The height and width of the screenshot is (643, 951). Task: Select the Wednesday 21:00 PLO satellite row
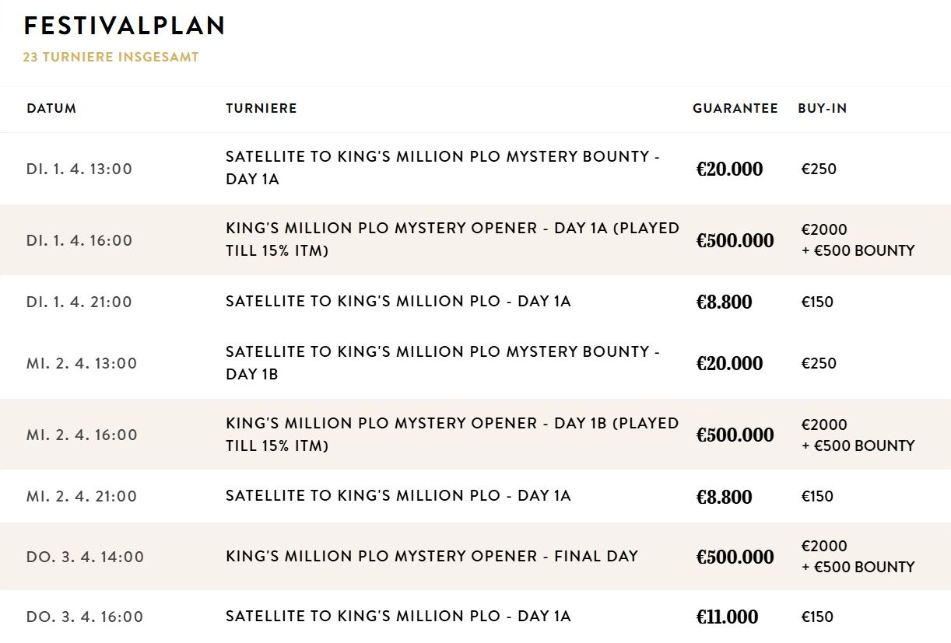click(x=475, y=496)
